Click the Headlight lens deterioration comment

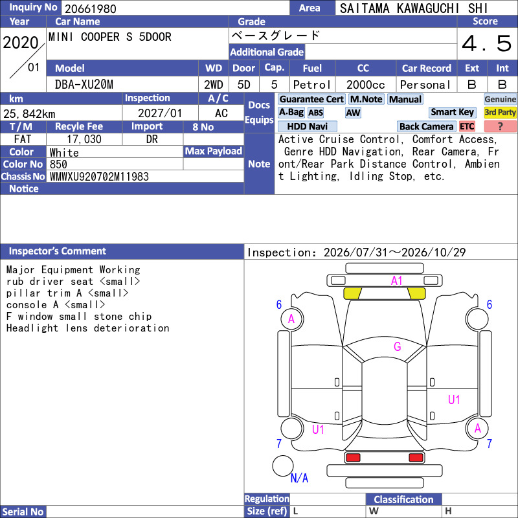[x=87, y=328]
